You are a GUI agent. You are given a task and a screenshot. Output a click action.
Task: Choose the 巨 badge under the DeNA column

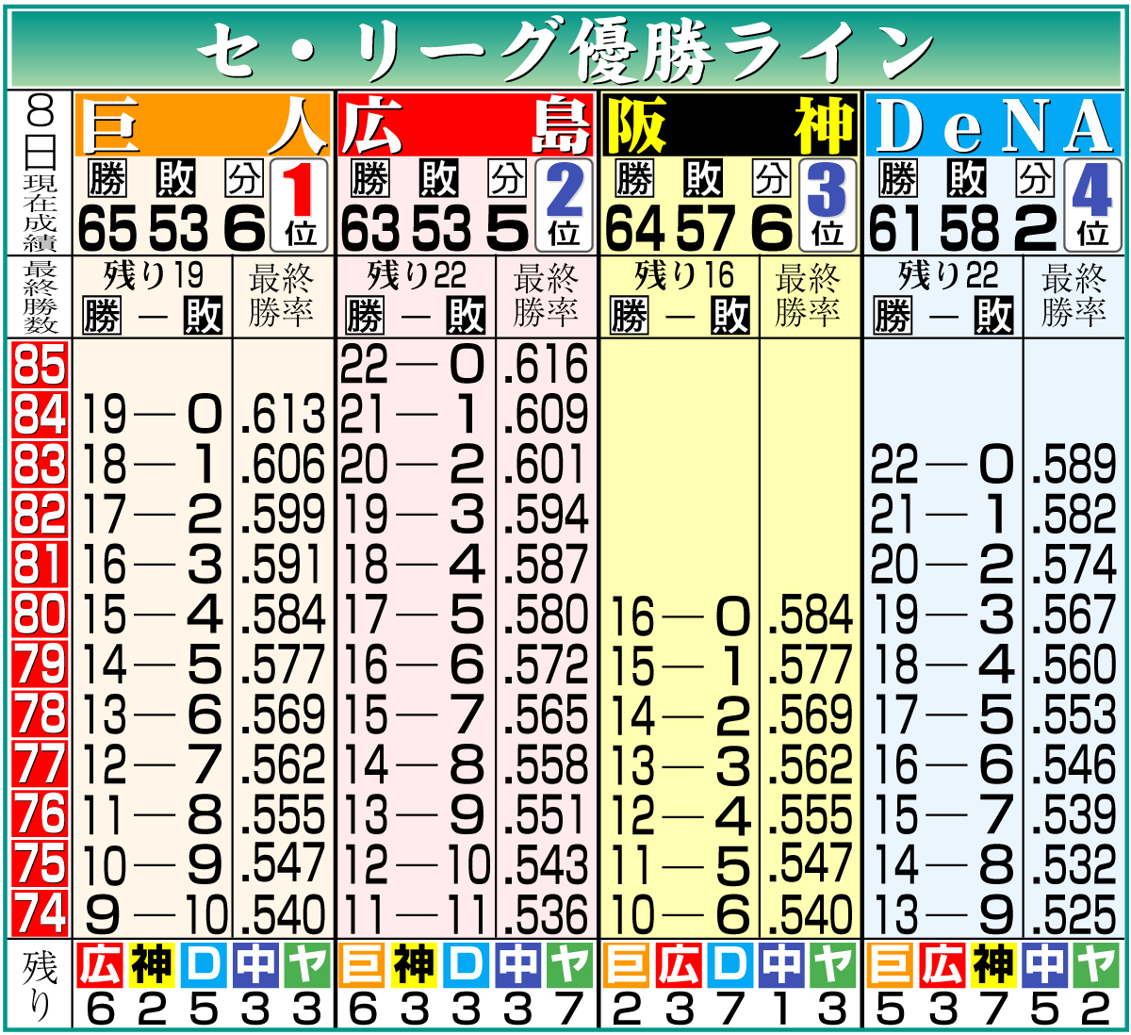(890, 965)
